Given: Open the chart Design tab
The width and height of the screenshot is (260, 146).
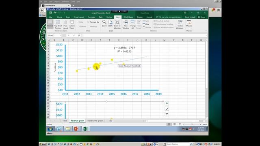Looking at the screenshot, I should coord(140,17).
